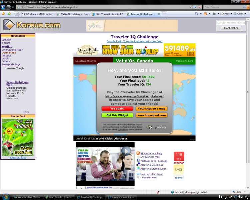Expand the address bar history dropdown arrow

coord(190,7)
